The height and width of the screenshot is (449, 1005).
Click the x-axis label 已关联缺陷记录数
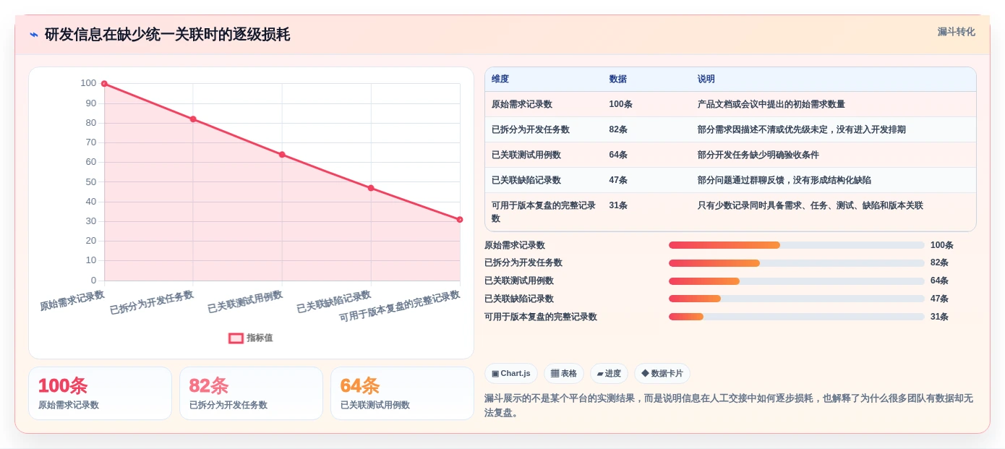tap(334, 302)
